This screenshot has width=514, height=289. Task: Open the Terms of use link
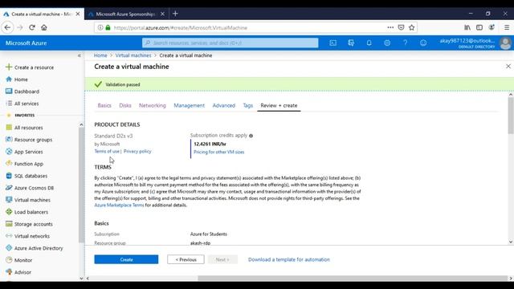pyautogui.click(x=107, y=152)
